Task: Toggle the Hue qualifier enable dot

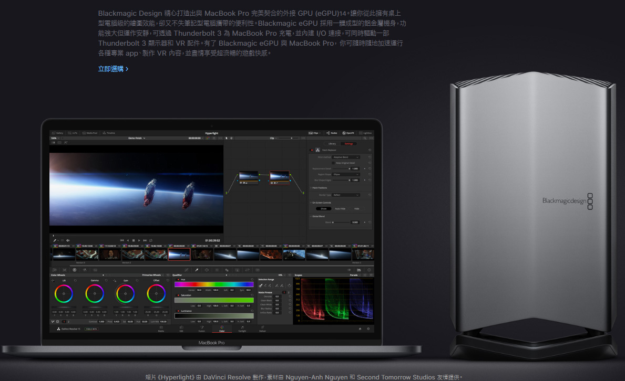Action: (x=178, y=280)
